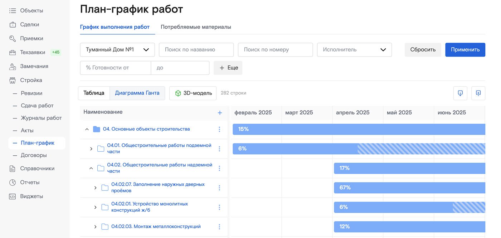Open Журналы работ in sidebar submenu
Screen dimensions: 501x238
41,118
